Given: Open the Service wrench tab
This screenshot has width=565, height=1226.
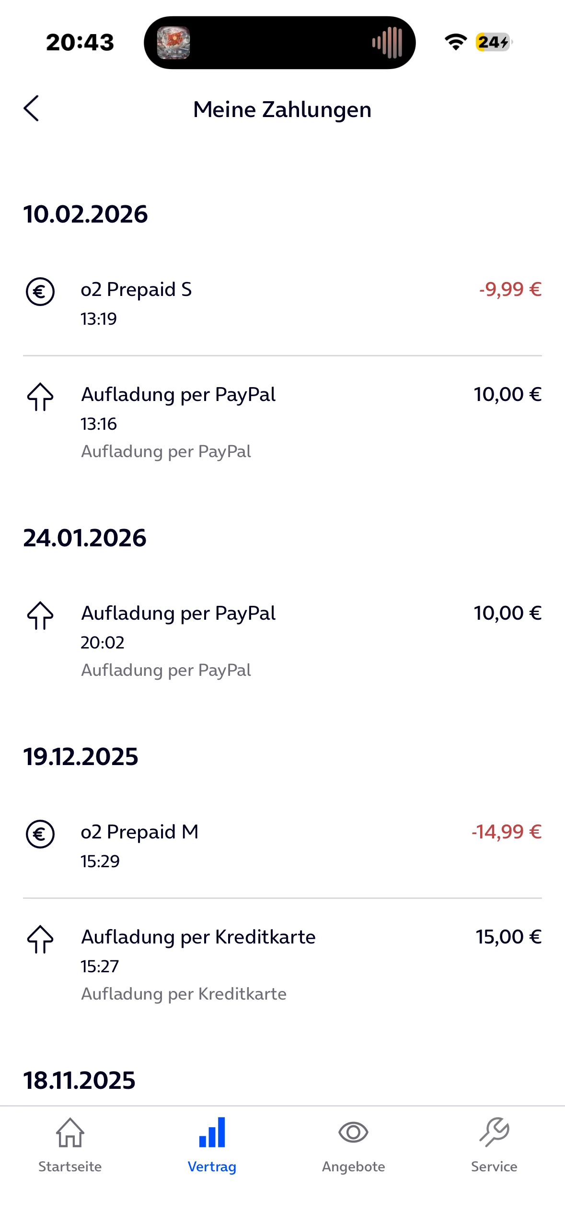Looking at the screenshot, I should pos(494,1143).
